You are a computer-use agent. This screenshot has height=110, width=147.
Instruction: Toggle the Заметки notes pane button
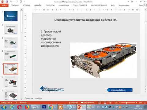(74, 103)
